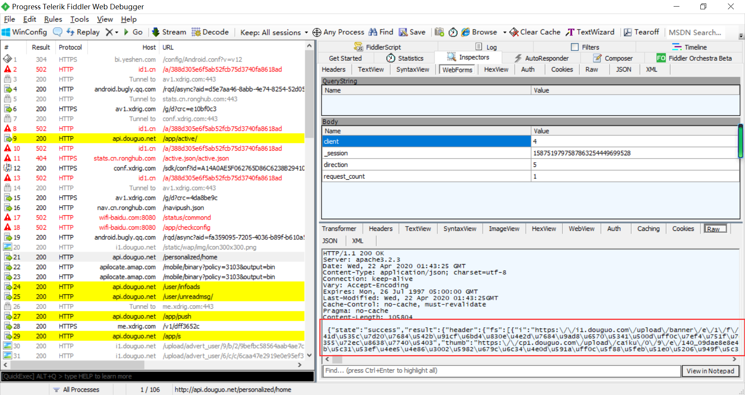Click the direction name cell in Body
Viewport: 745px width, 395px height.
click(426, 165)
